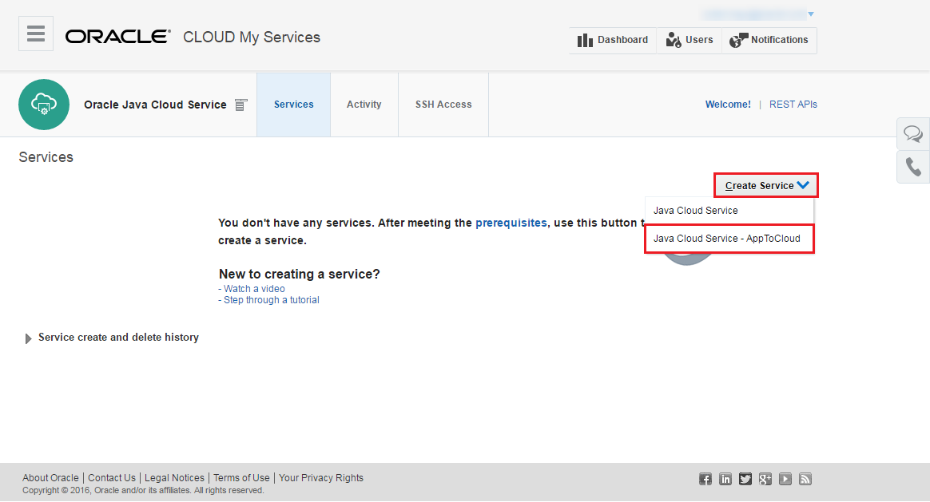Select Java Cloud Service - AppToCloud entry
The image size is (930, 502).
pos(729,239)
